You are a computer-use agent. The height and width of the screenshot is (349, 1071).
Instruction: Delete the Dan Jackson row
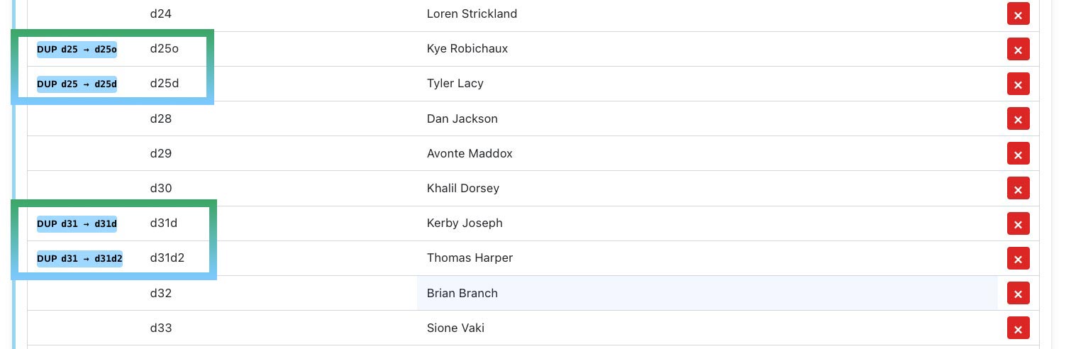point(1018,118)
